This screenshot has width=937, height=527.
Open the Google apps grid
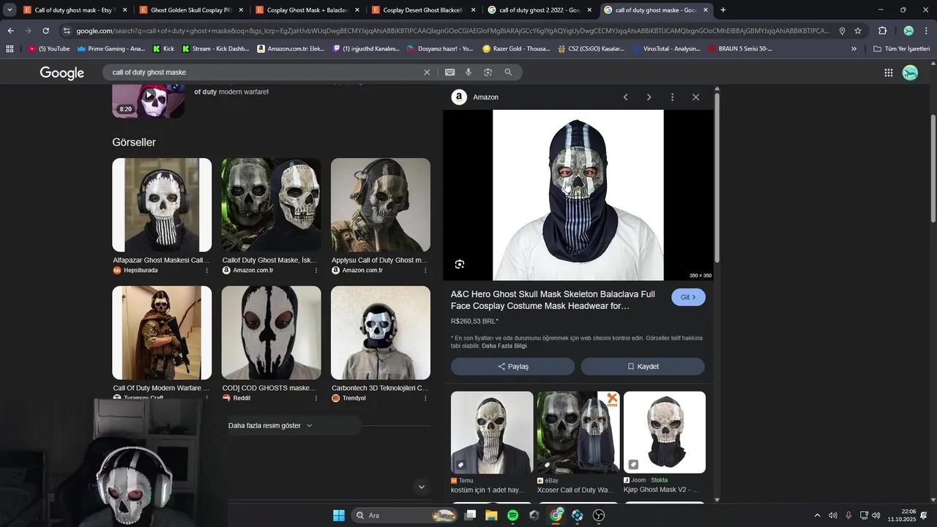point(888,72)
